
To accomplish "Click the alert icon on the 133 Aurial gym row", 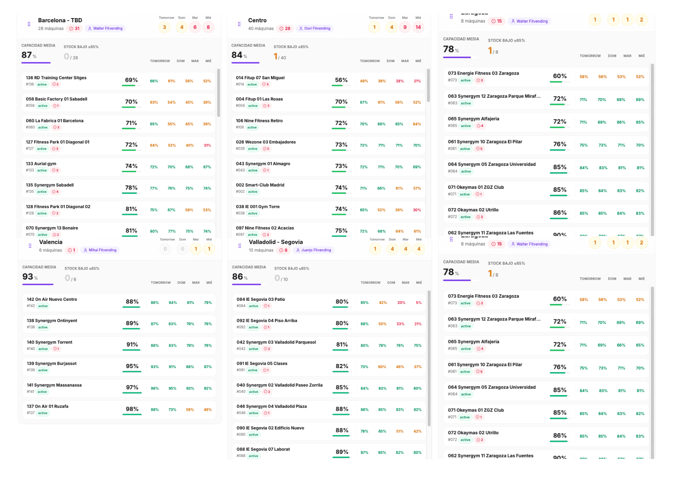I will pyautogui.click(x=55, y=170).
